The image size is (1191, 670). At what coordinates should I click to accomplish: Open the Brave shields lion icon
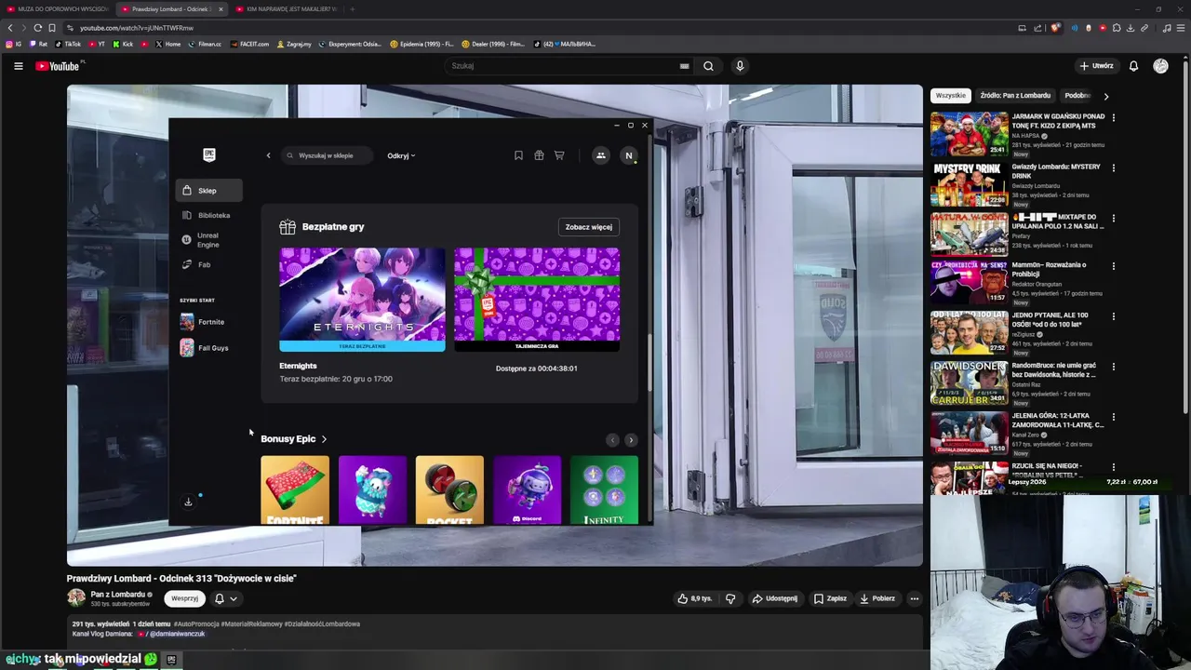(1055, 28)
